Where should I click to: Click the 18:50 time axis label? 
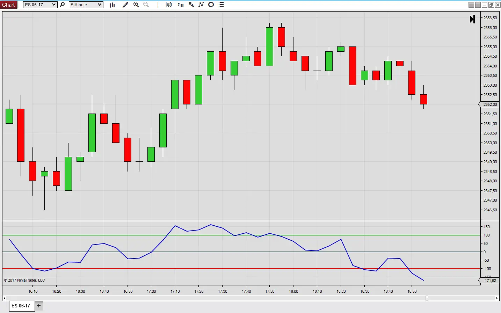point(412,291)
